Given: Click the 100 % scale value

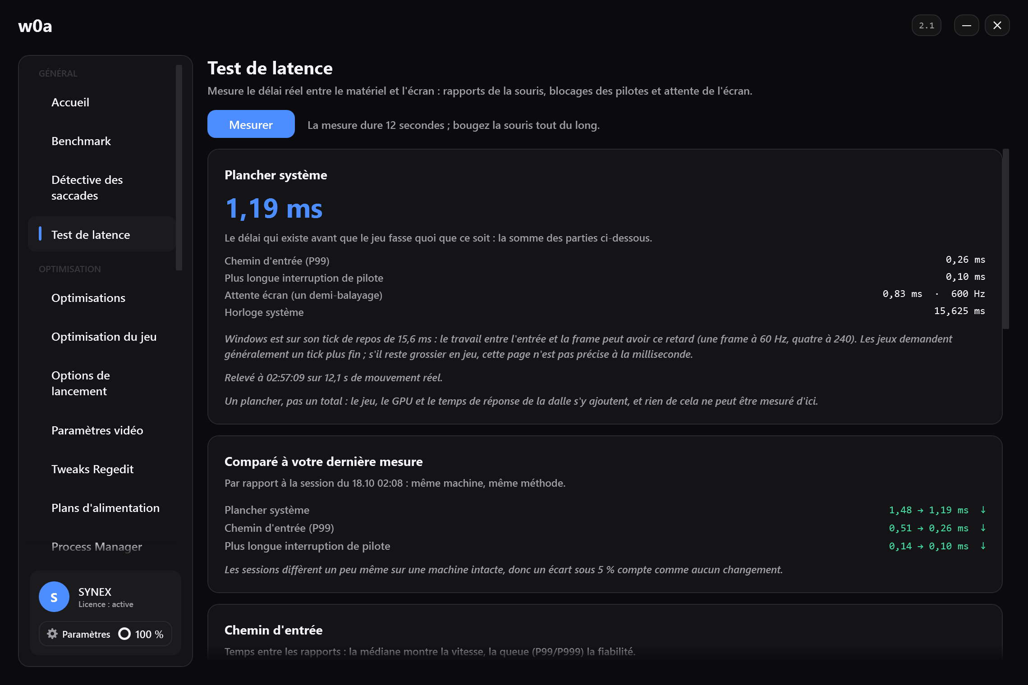Looking at the screenshot, I should pyautogui.click(x=149, y=634).
